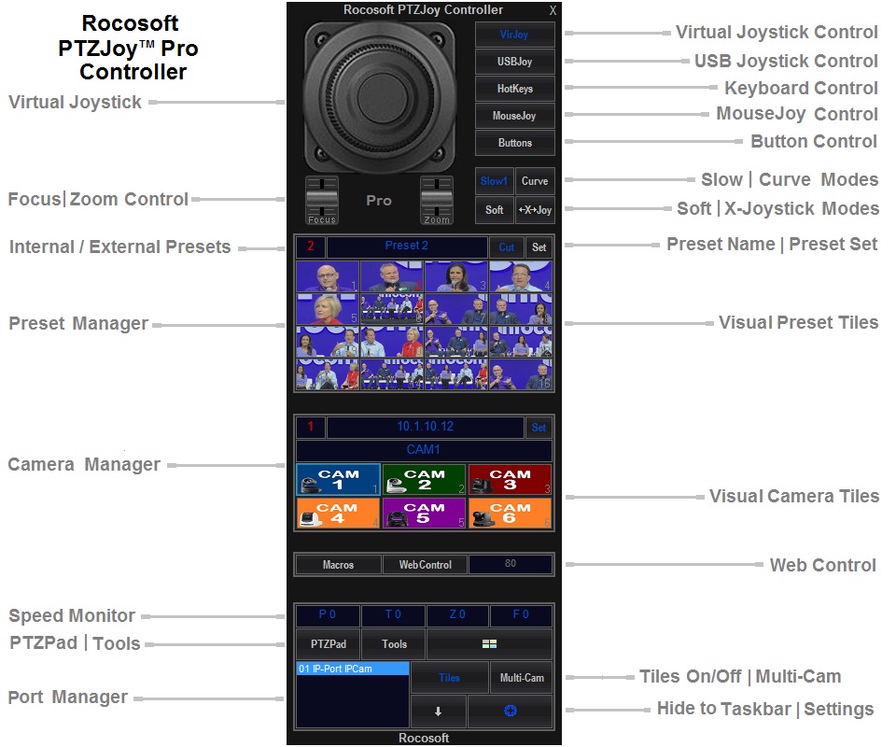This screenshot has width=896, height=747.
Task: Enable Soft mode
Action: pos(494,210)
